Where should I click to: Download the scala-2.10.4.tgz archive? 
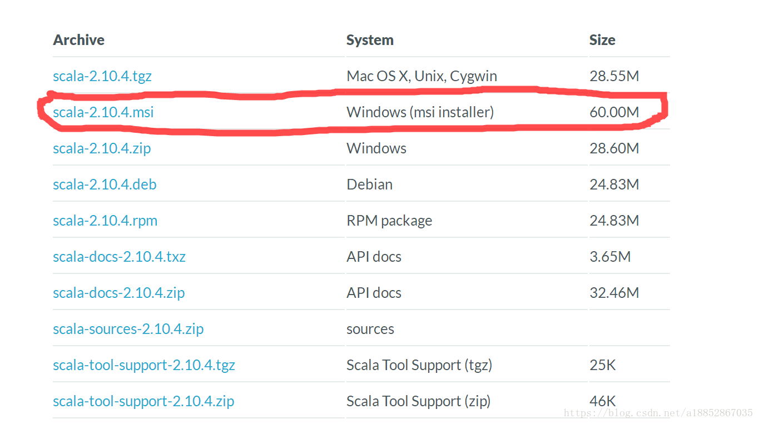pos(102,76)
